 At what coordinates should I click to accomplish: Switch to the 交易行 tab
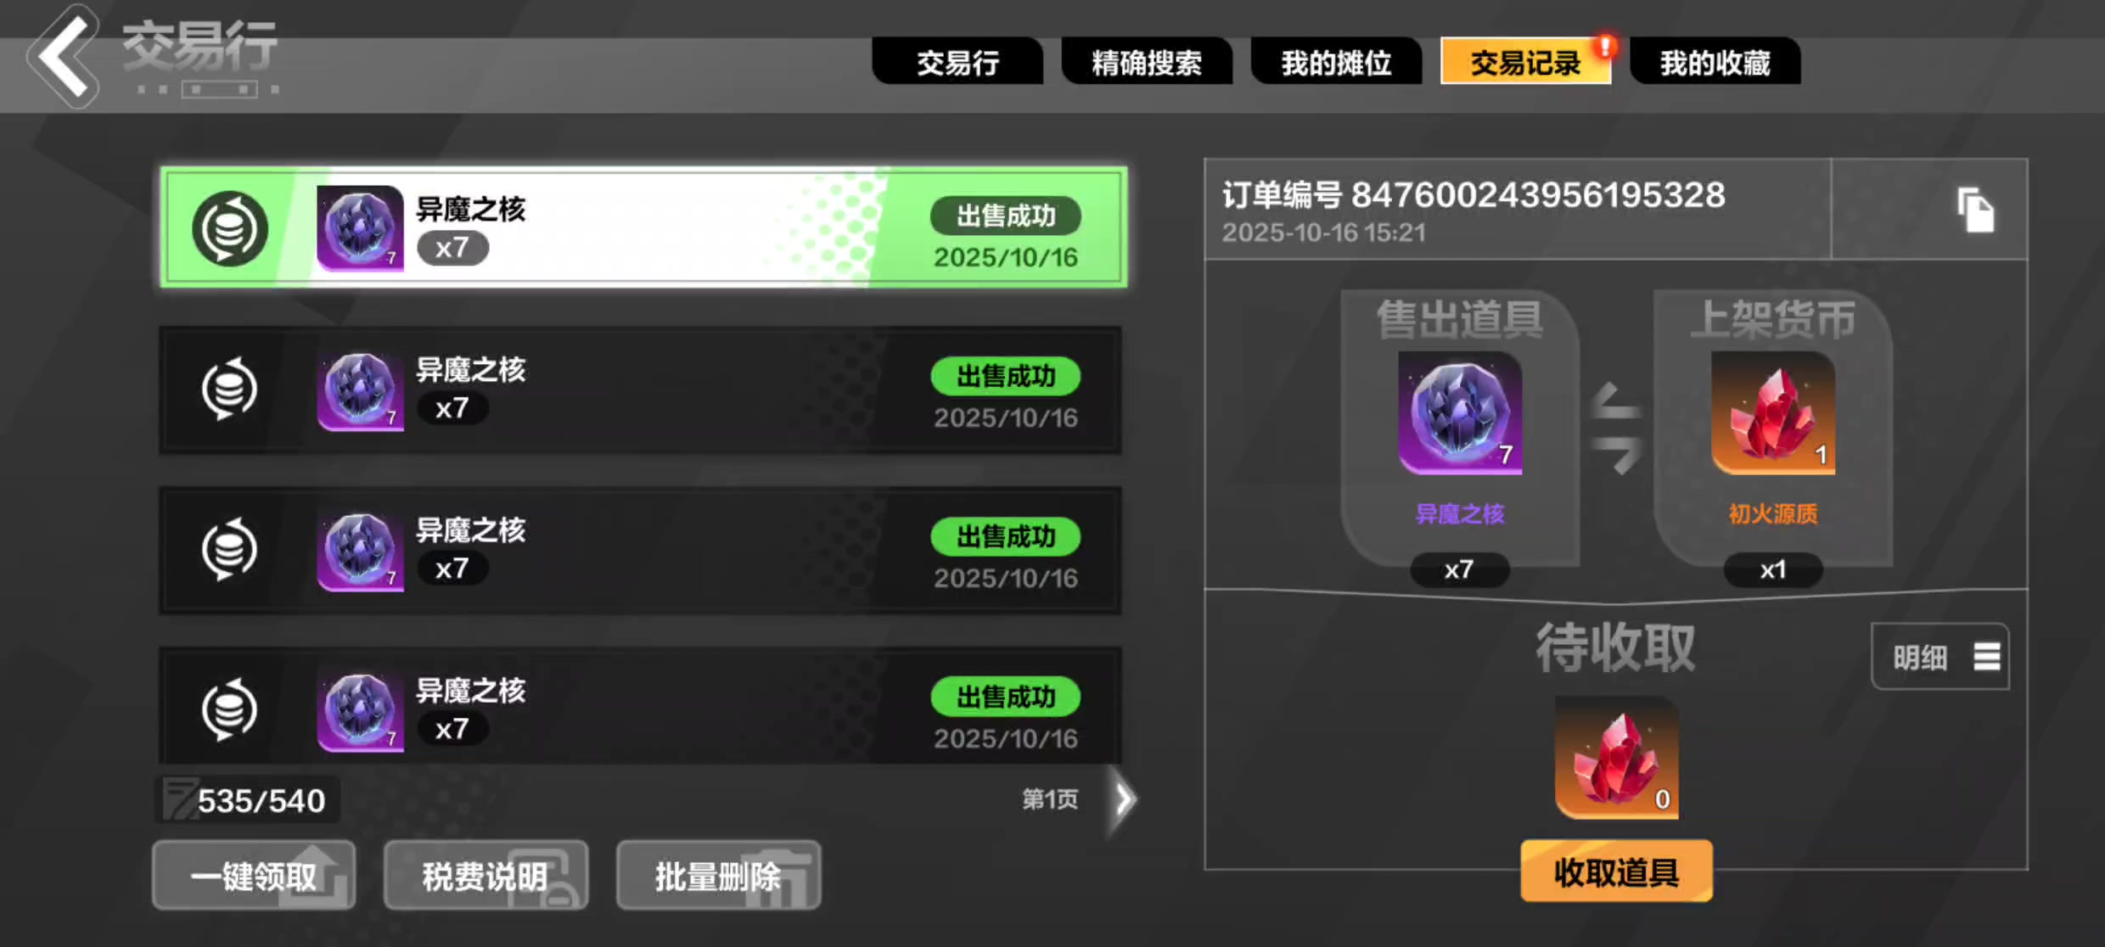pyautogui.click(x=957, y=61)
